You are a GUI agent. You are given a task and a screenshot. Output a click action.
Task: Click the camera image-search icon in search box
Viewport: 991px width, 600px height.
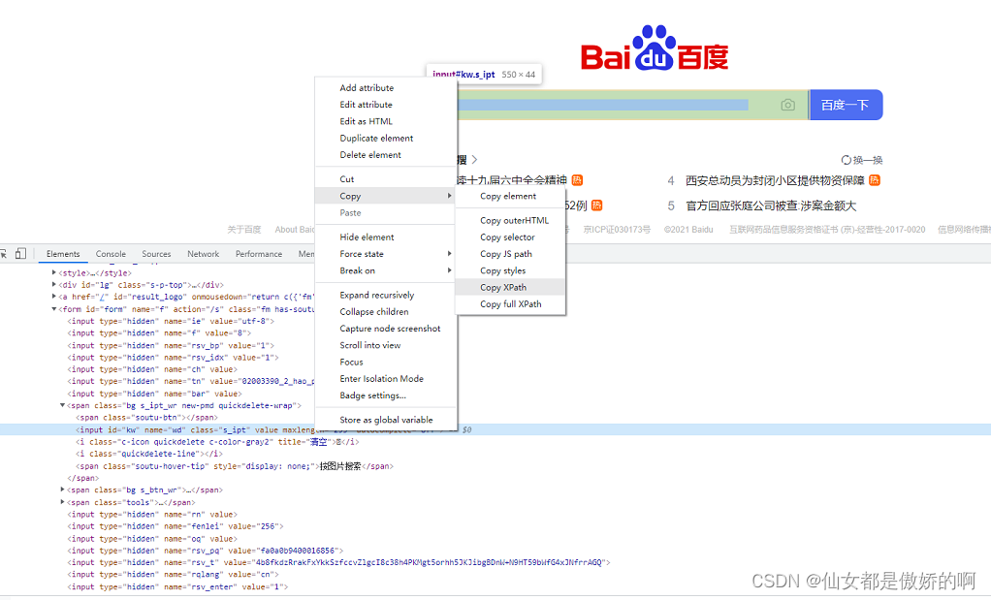[787, 105]
